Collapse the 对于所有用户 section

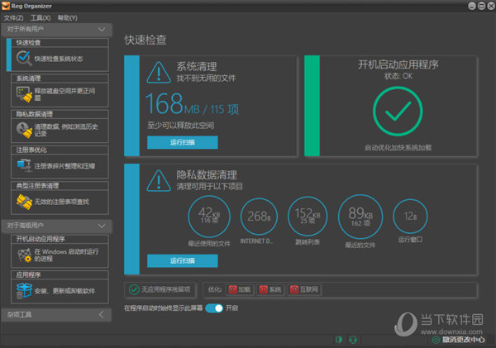pos(101,30)
